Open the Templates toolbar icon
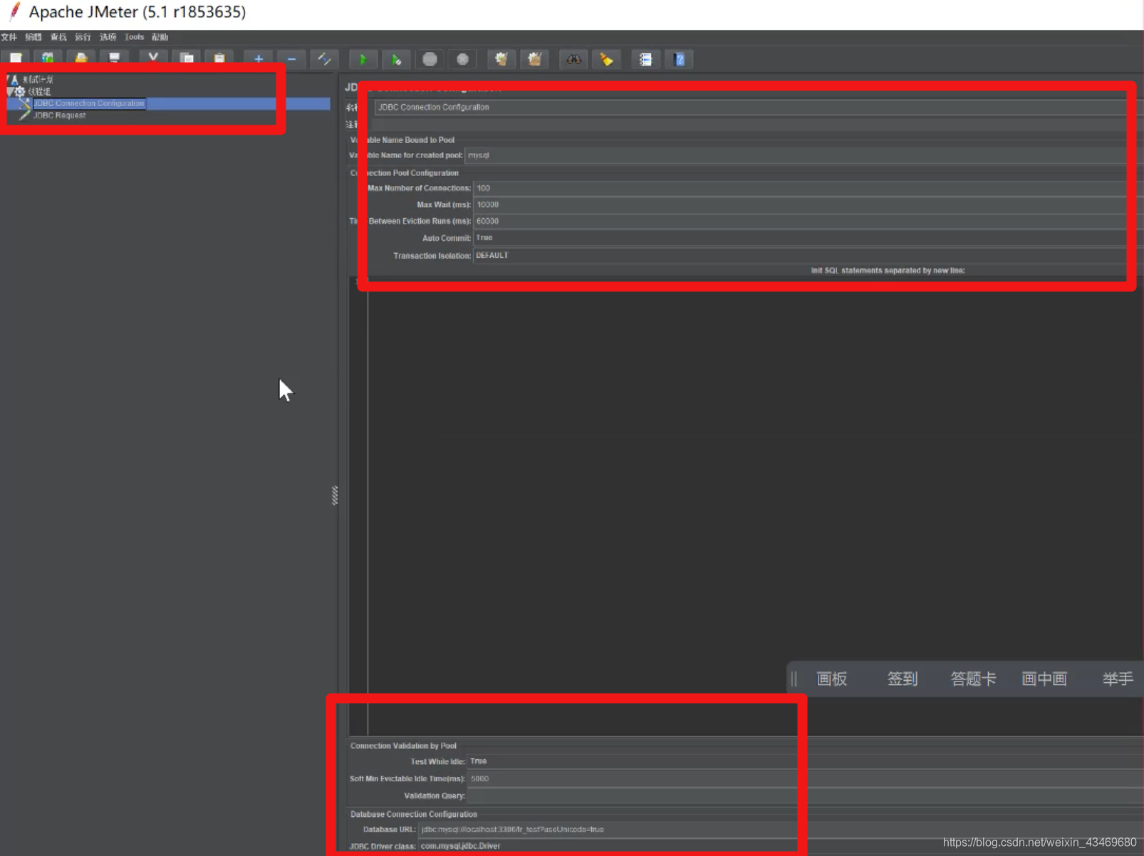The height and width of the screenshot is (856, 1144). 48,58
